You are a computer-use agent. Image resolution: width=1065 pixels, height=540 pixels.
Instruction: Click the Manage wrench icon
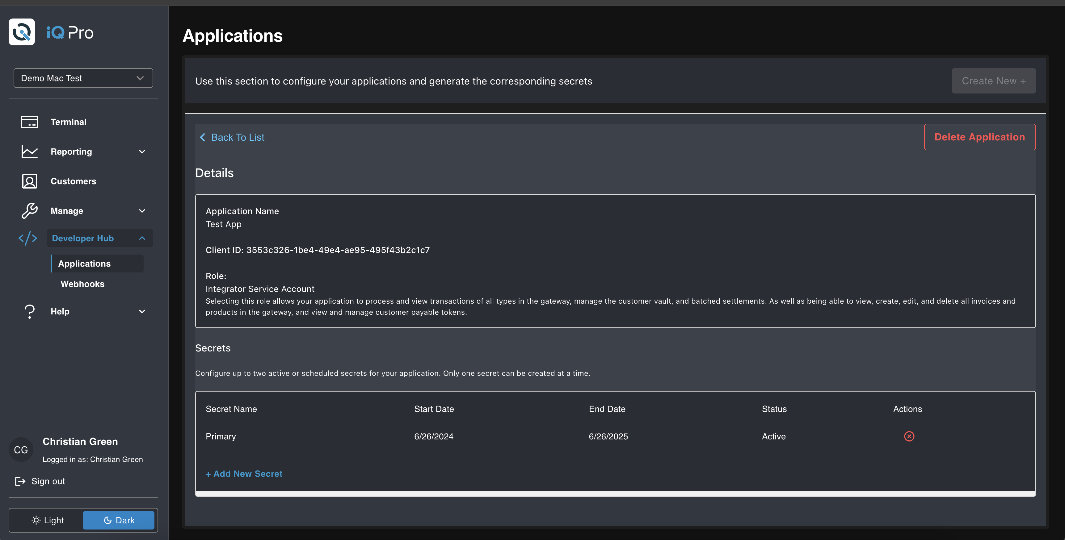(29, 211)
